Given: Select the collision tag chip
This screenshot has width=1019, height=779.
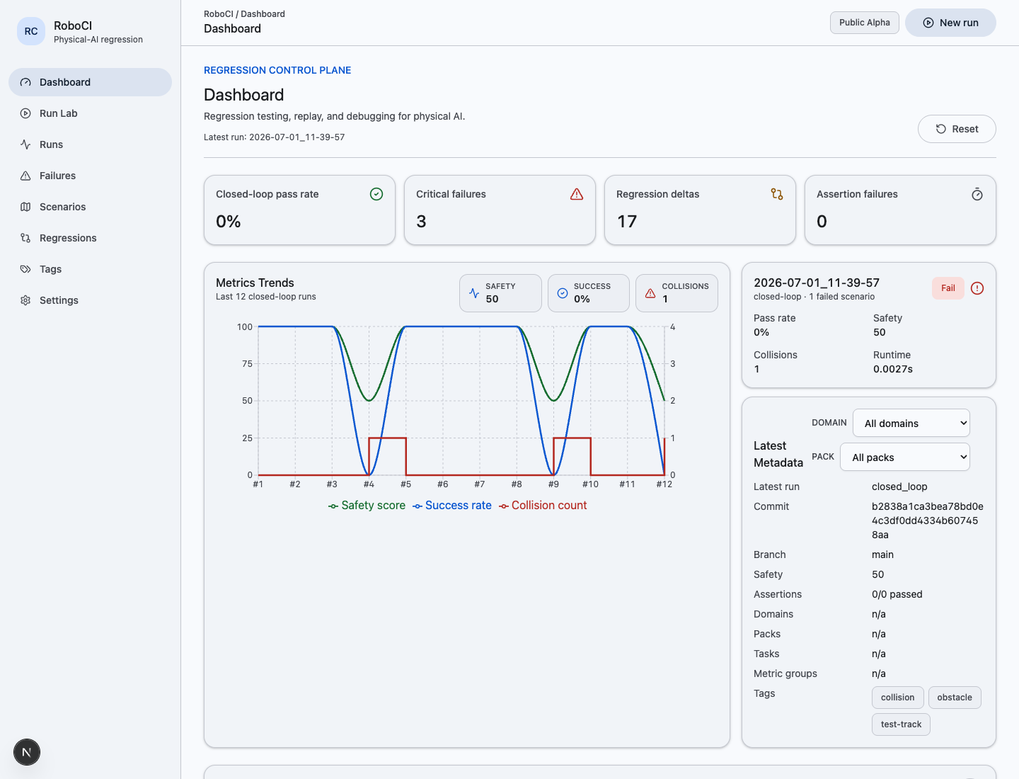Looking at the screenshot, I should [x=898, y=698].
